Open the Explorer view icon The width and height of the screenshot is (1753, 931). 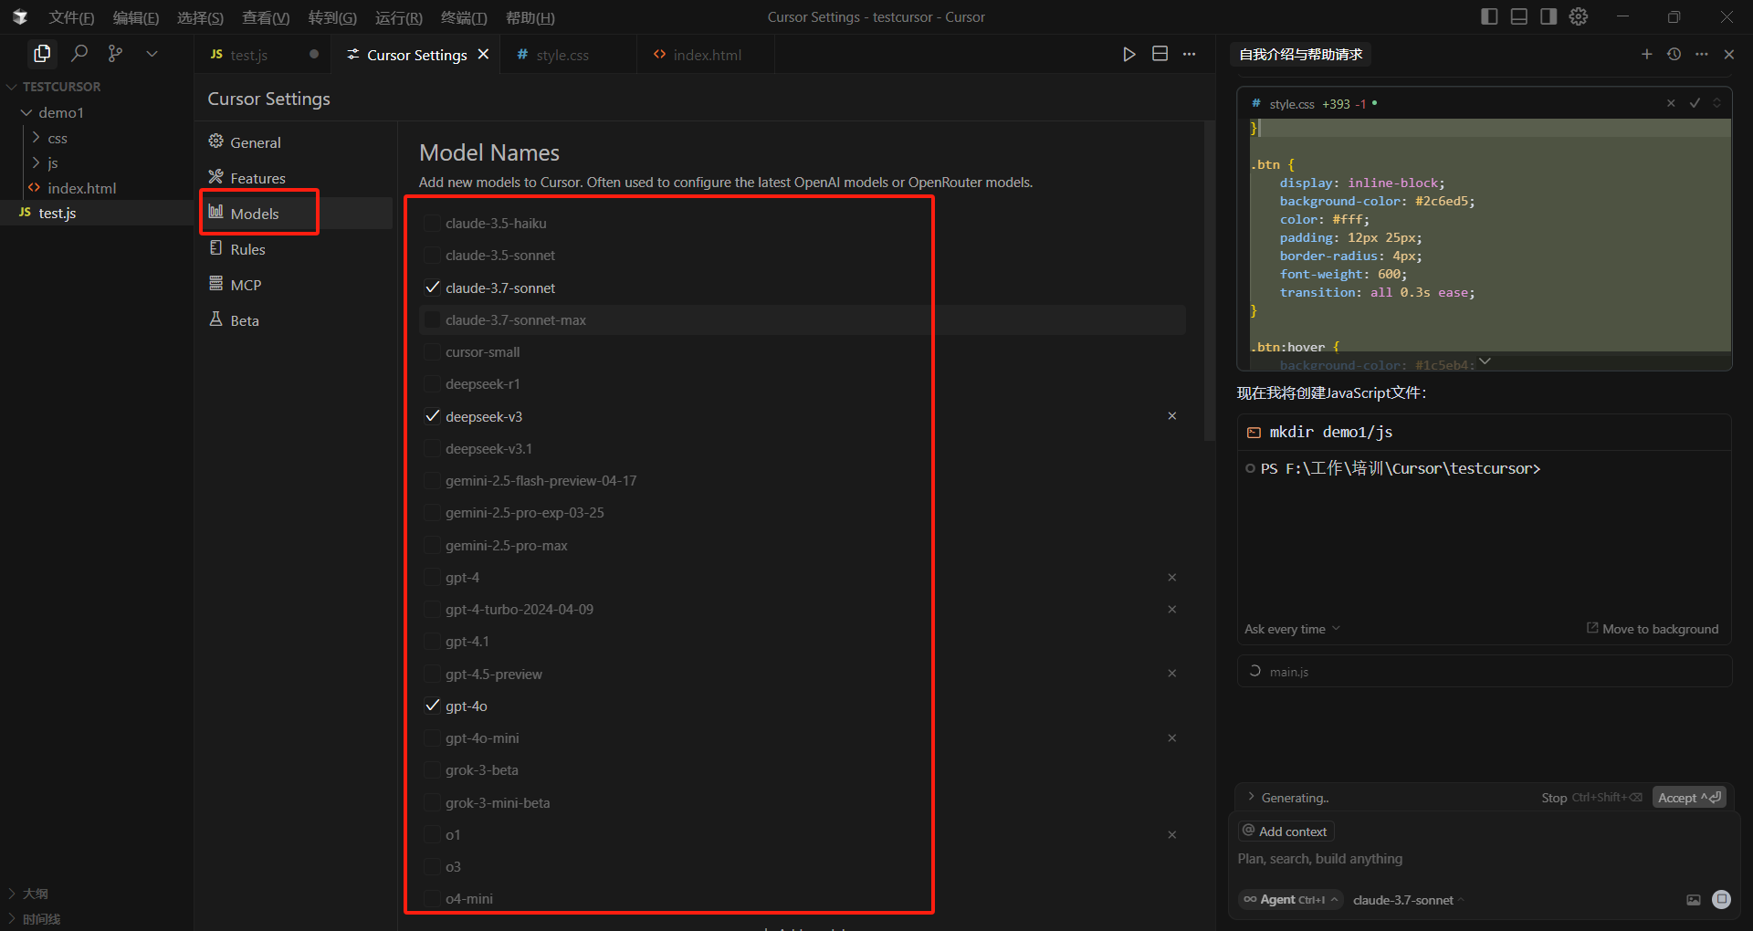[42, 54]
